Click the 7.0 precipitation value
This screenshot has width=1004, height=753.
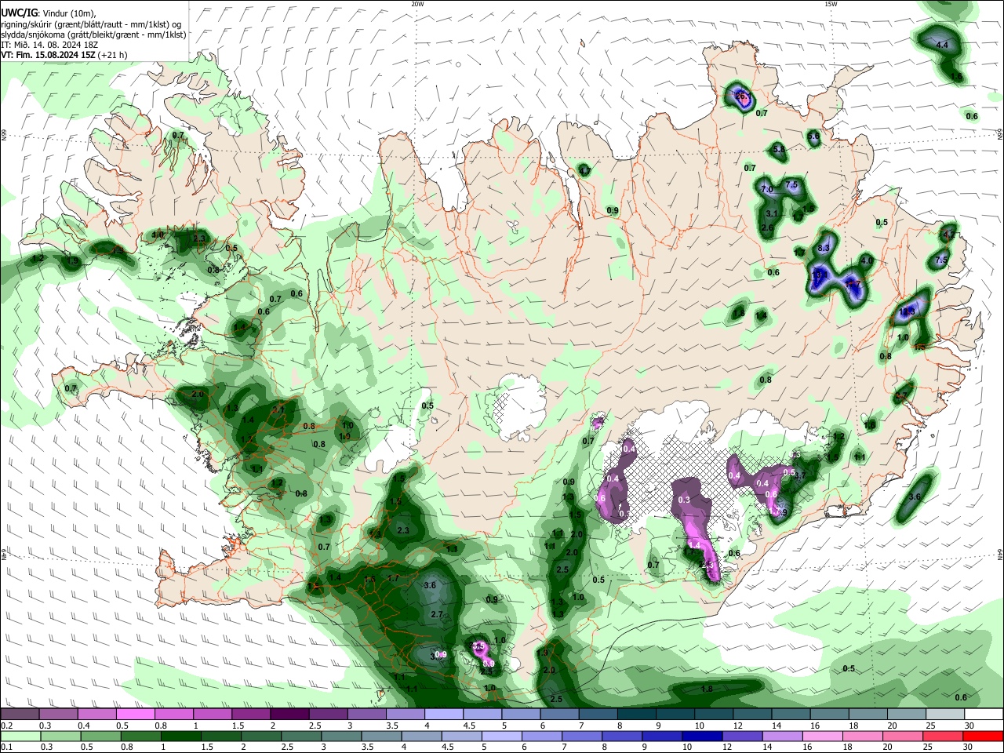coord(767,190)
